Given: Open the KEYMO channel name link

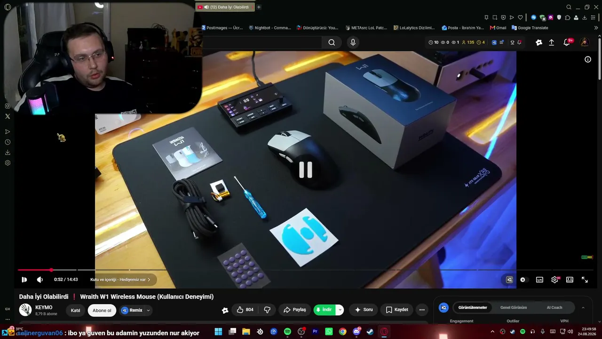Looking at the screenshot, I should pos(44,307).
